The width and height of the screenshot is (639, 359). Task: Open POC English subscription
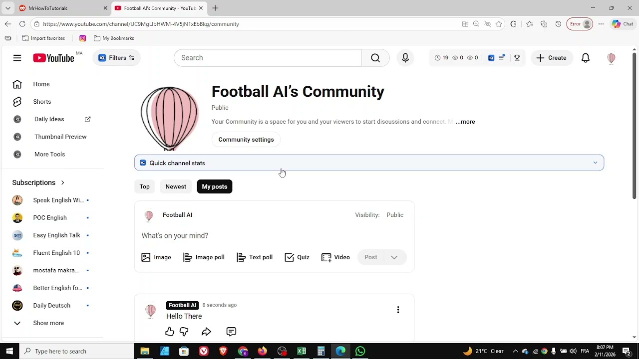pyautogui.click(x=52, y=218)
